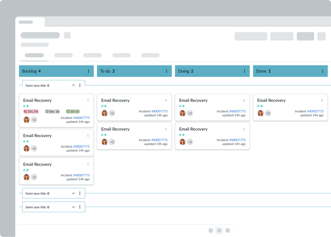
Task: Open menu on first Backlog Email Recovery card
Action: (88, 100)
